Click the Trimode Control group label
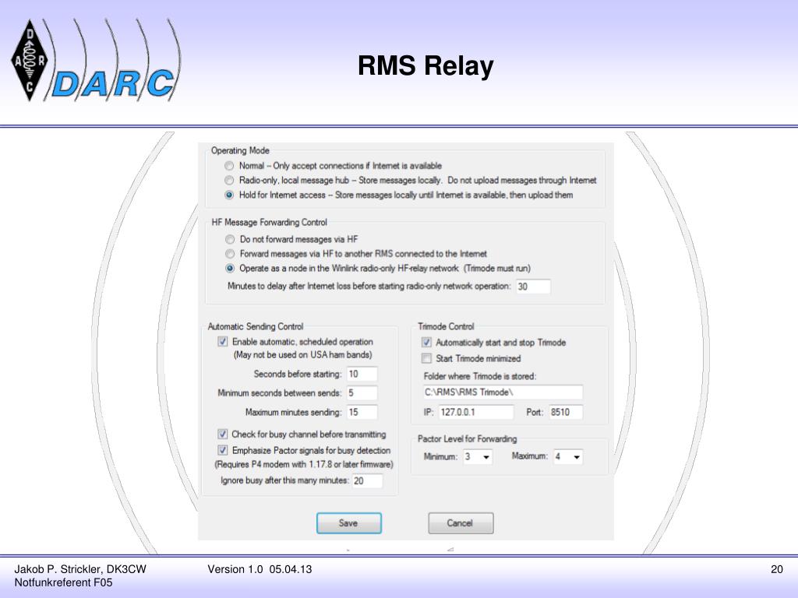 coord(446,326)
